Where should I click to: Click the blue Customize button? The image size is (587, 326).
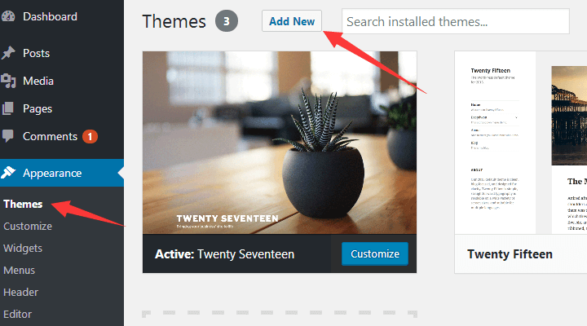tap(375, 254)
